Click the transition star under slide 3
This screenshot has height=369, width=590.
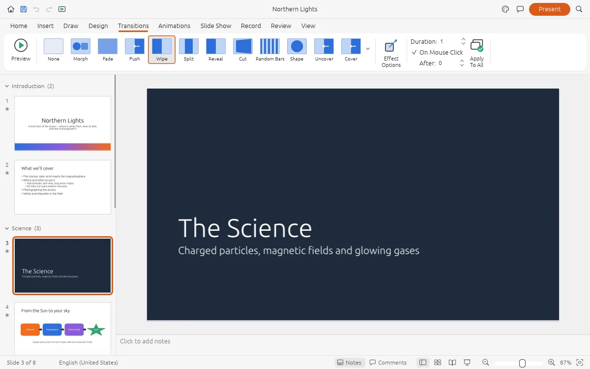[x=7, y=251]
